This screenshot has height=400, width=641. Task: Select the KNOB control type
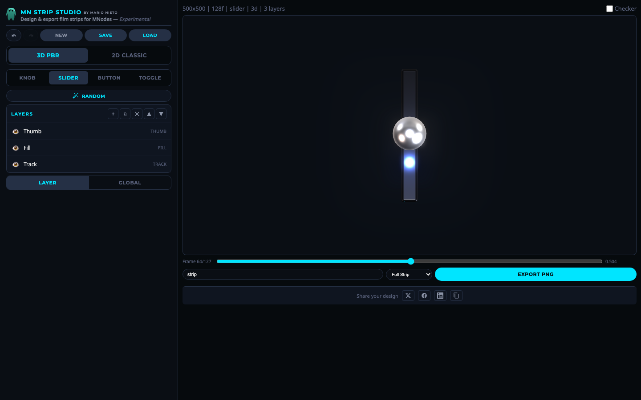[27, 78]
